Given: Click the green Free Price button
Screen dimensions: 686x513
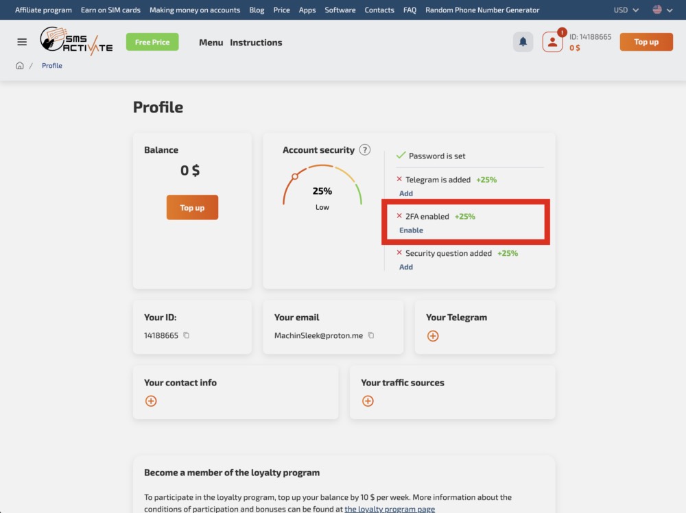Looking at the screenshot, I should coord(152,42).
